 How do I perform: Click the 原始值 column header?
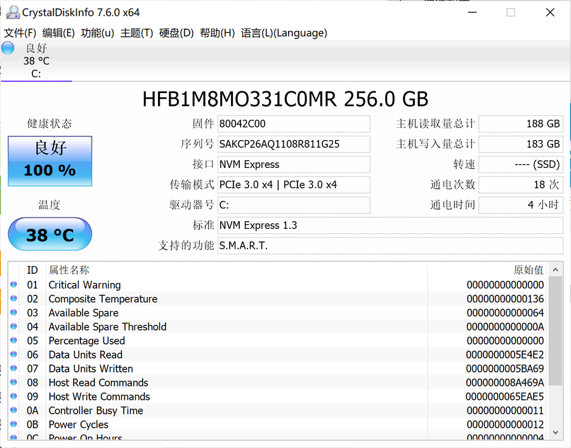pos(488,270)
